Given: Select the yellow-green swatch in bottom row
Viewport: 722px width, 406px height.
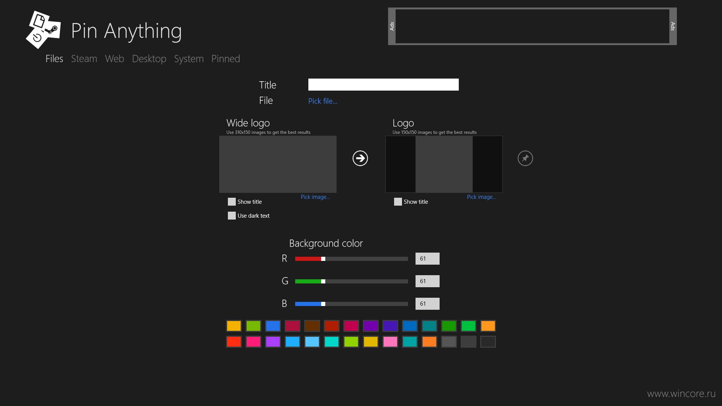Looking at the screenshot, I should pos(351,342).
